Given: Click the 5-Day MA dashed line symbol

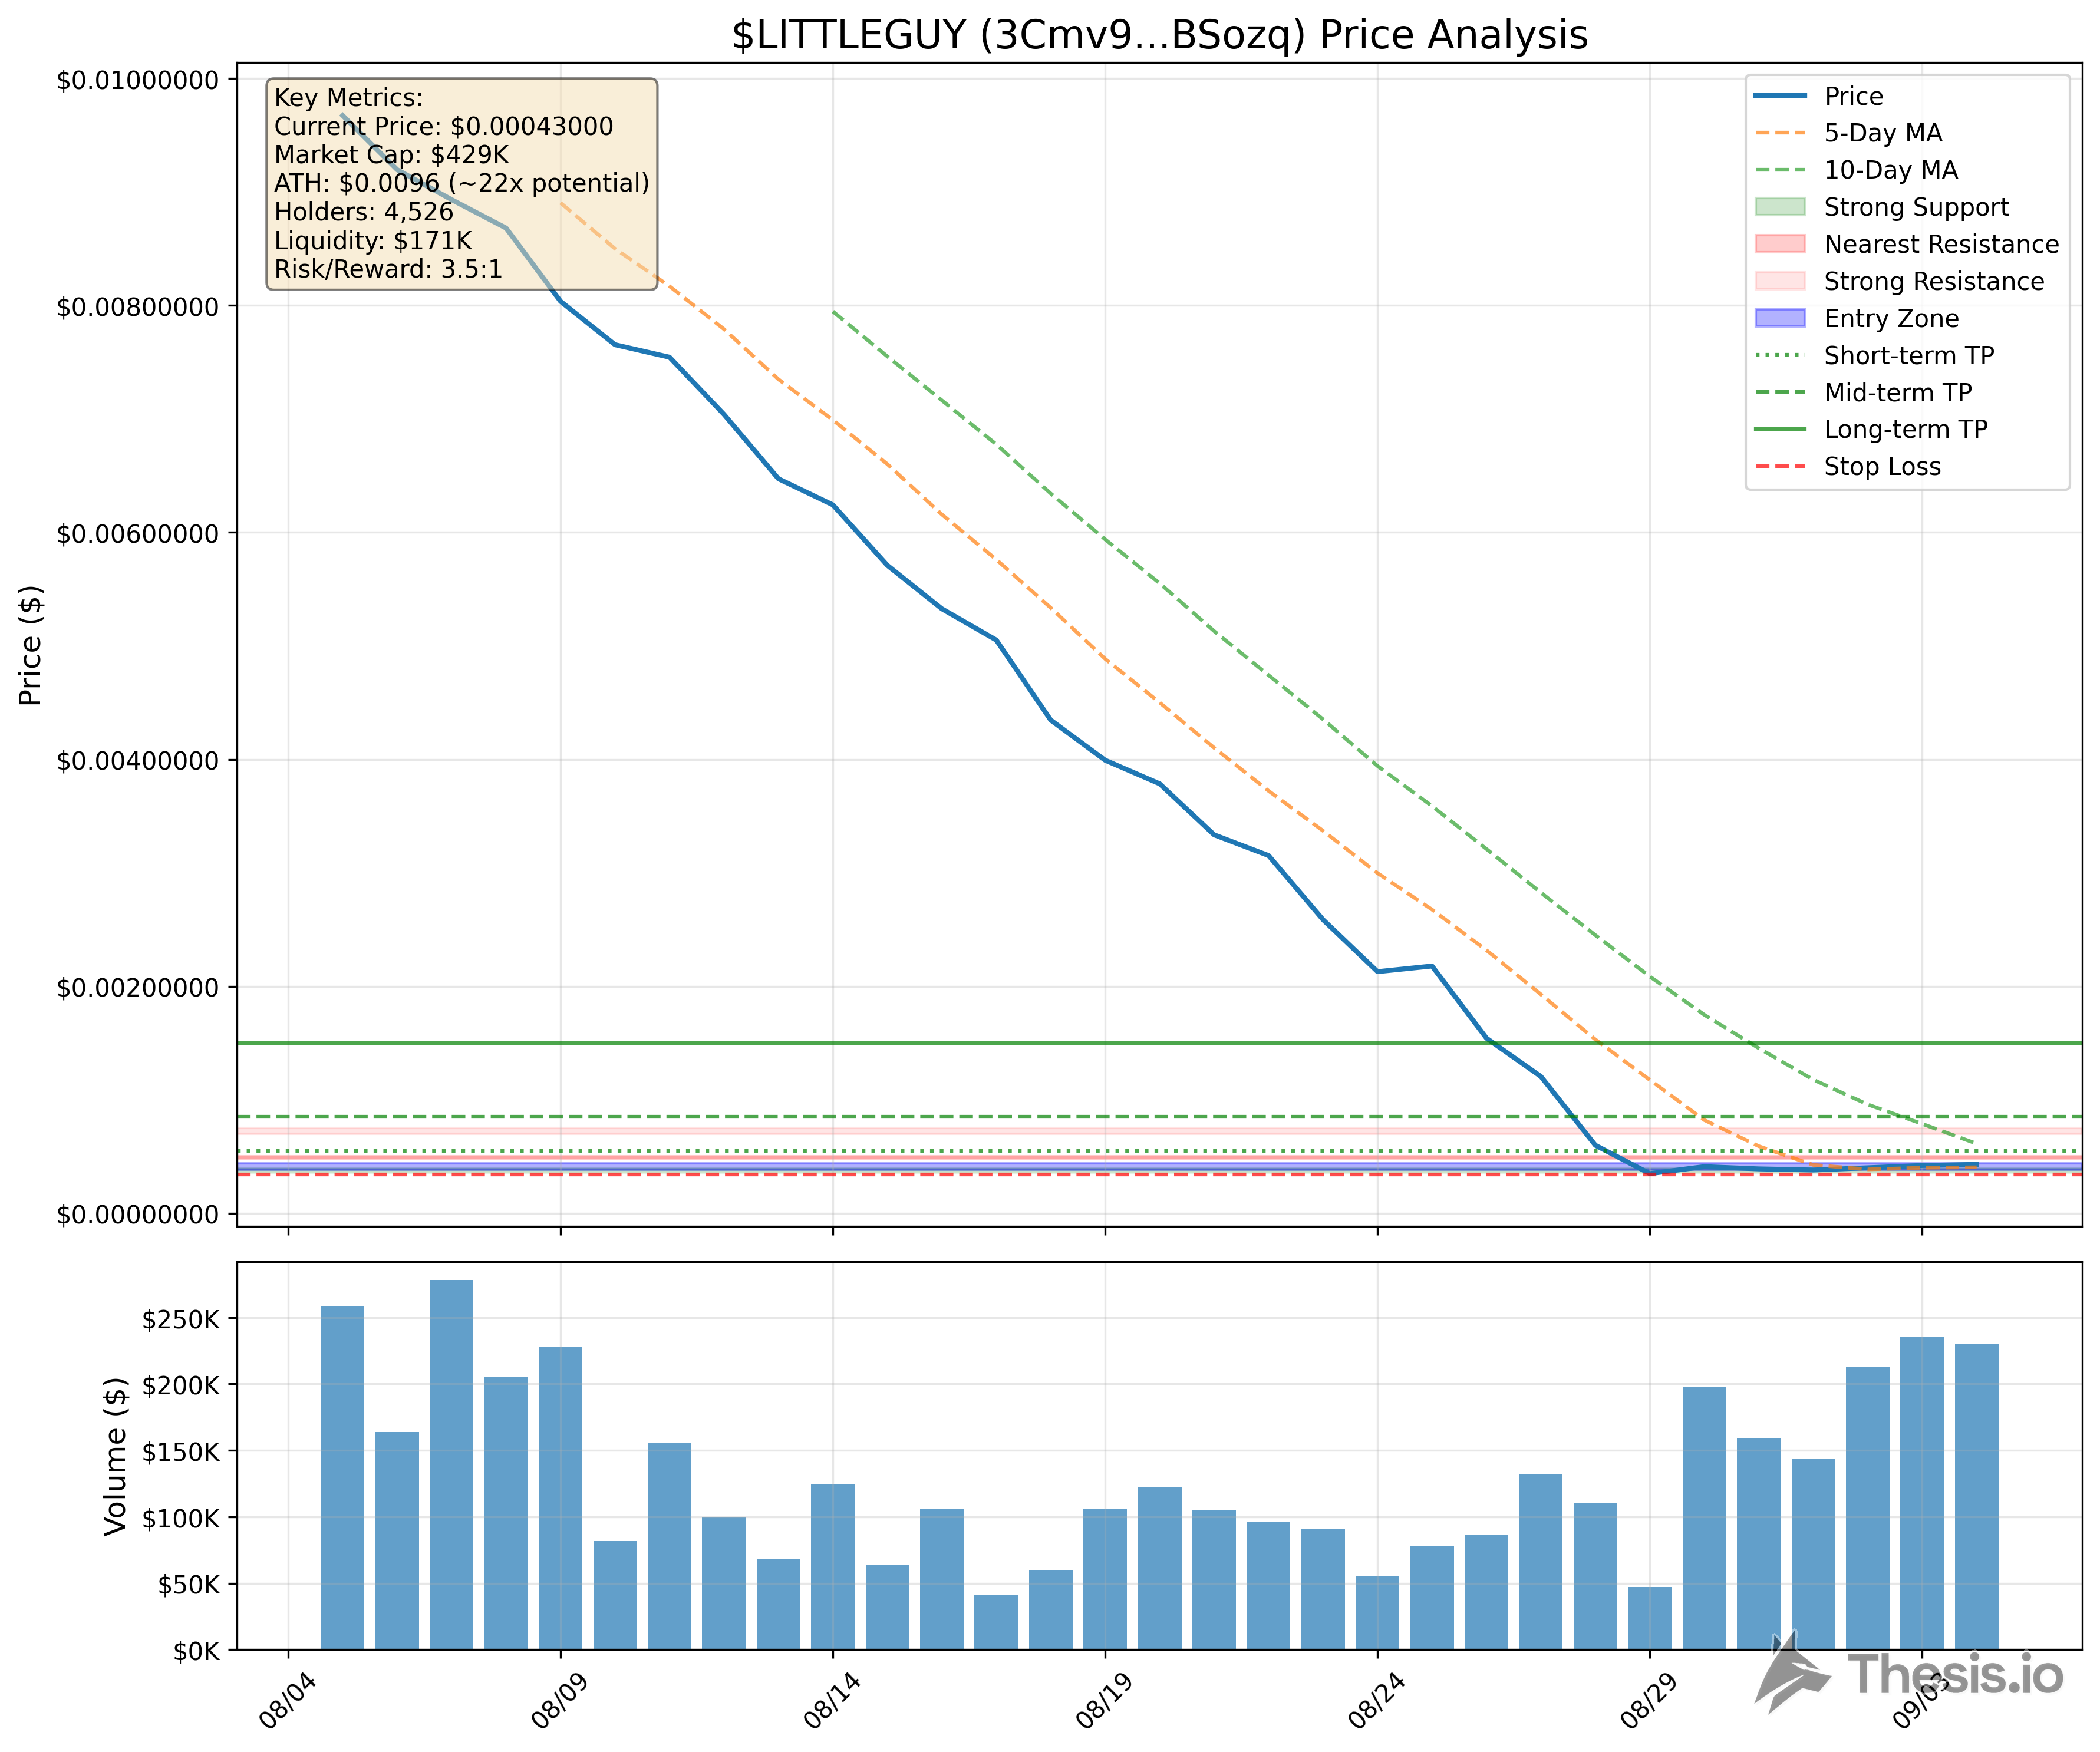Looking at the screenshot, I should coord(1783,133).
